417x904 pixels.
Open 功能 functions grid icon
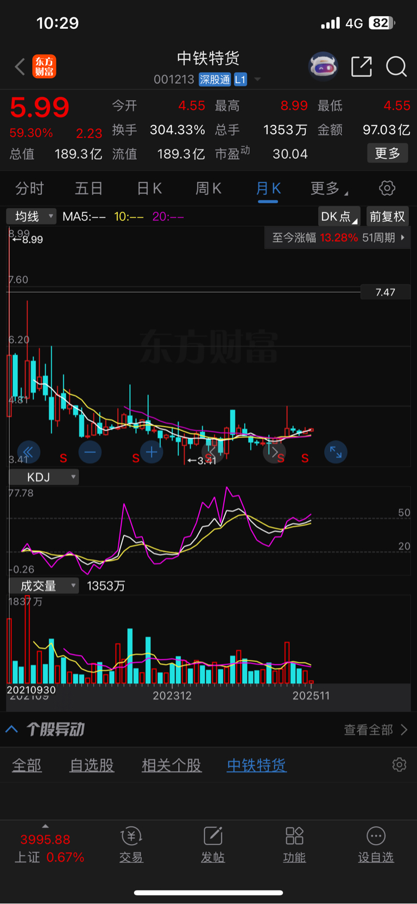click(x=294, y=836)
